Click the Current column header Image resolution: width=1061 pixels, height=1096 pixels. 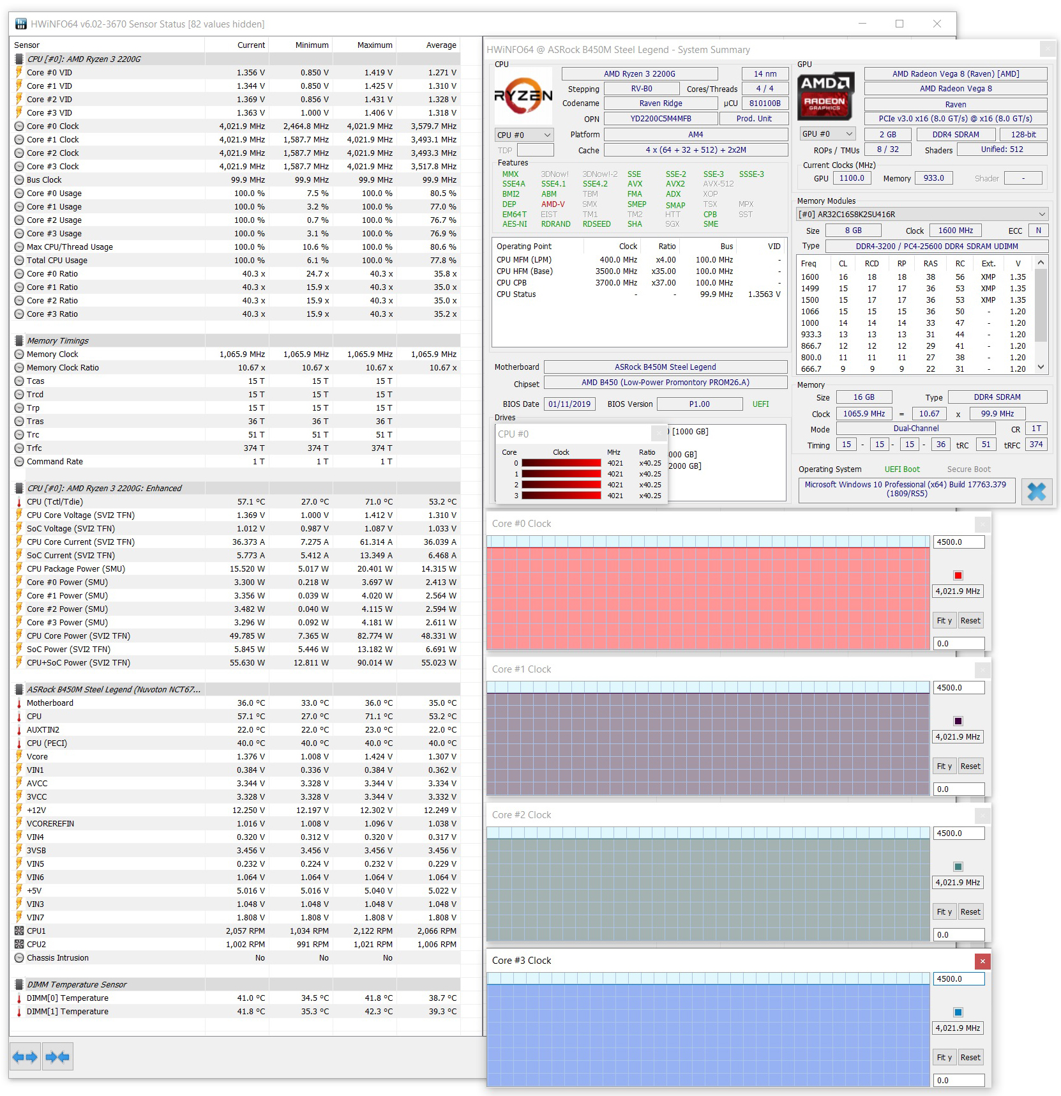click(x=237, y=45)
